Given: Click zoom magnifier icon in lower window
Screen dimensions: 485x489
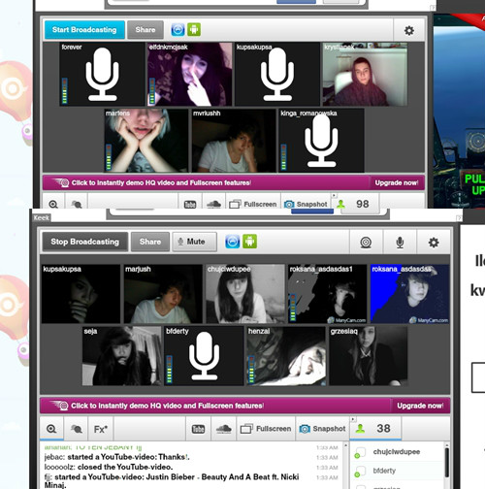Looking at the screenshot, I should click(51, 429).
